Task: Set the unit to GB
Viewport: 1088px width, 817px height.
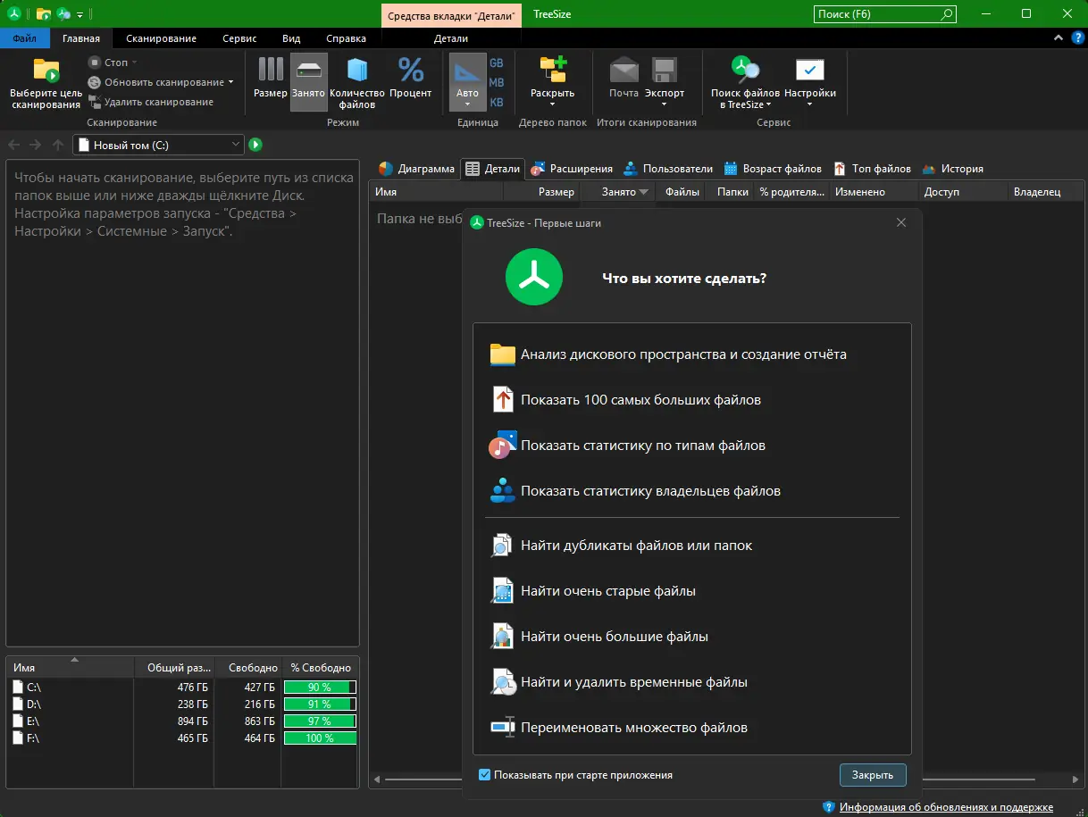Action: 497,63
